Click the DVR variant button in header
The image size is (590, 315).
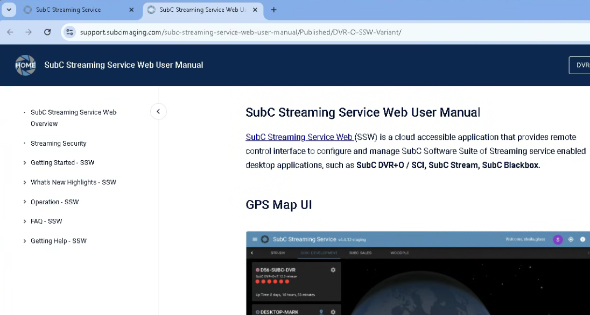(580, 65)
